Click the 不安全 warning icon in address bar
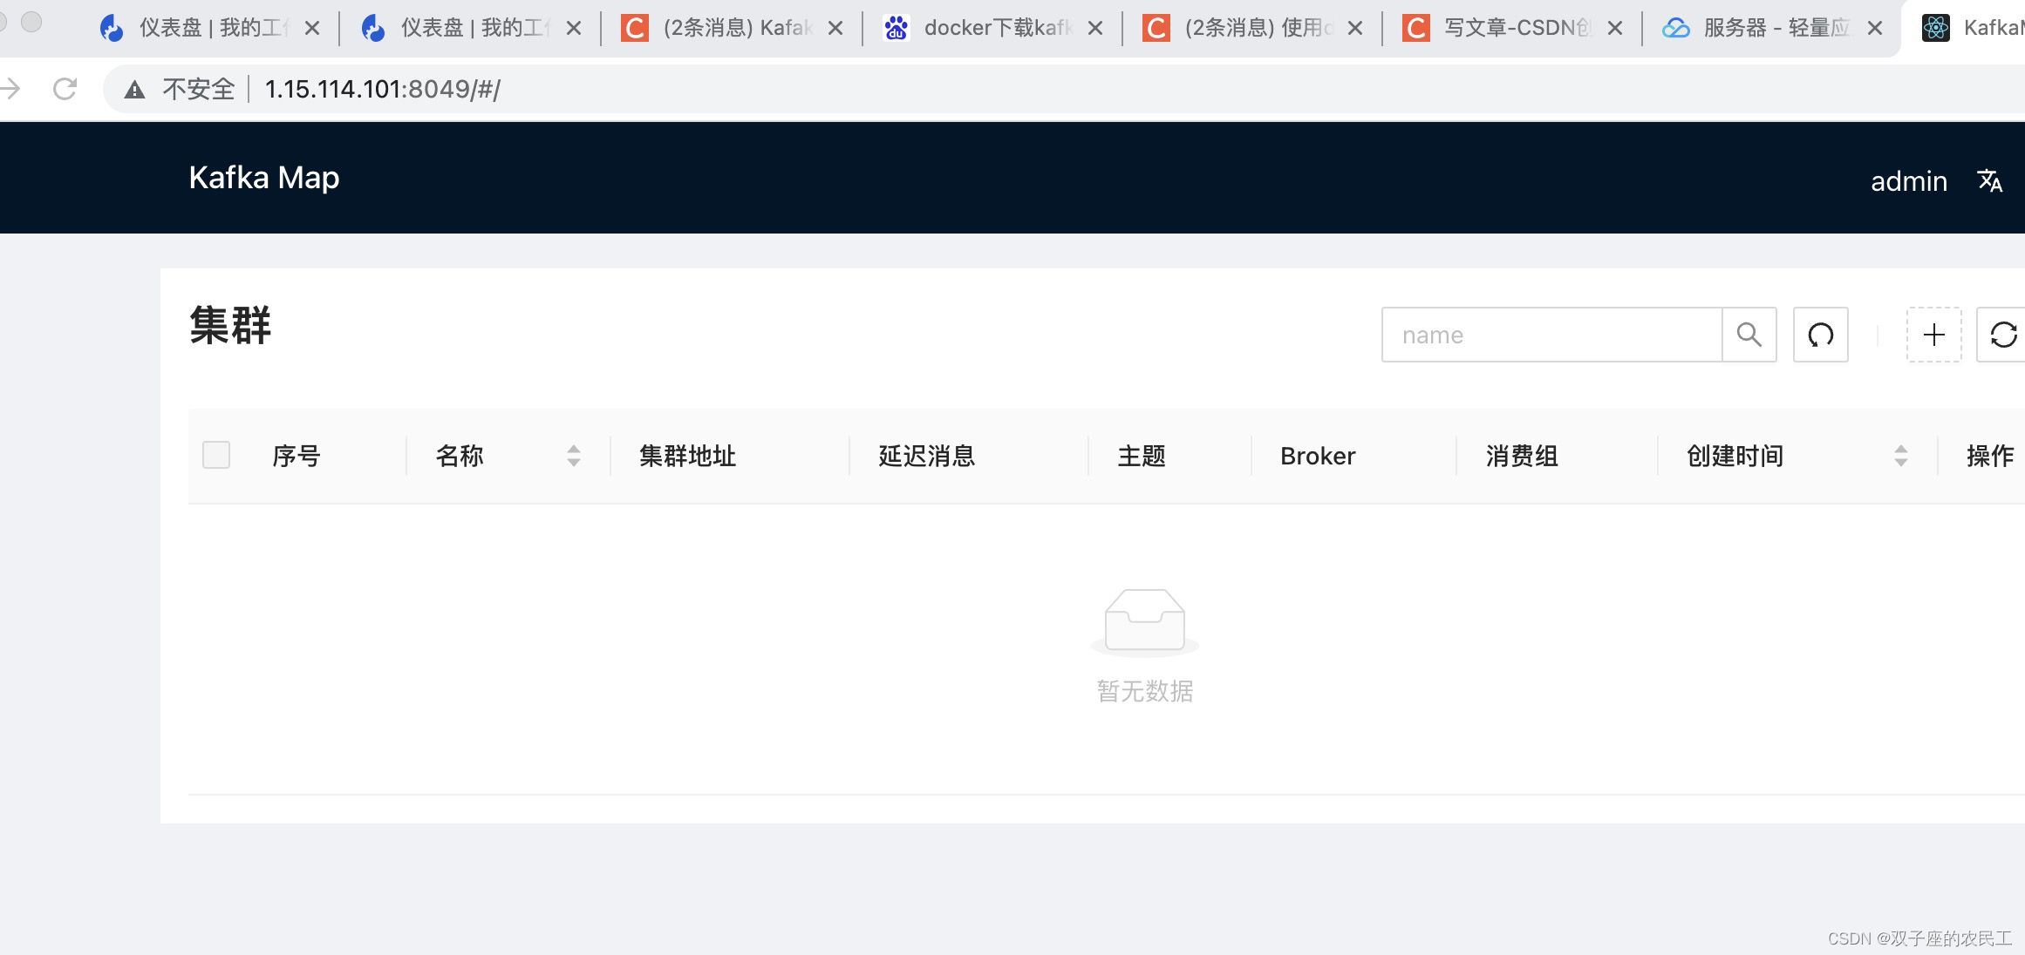 tap(135, 88)
